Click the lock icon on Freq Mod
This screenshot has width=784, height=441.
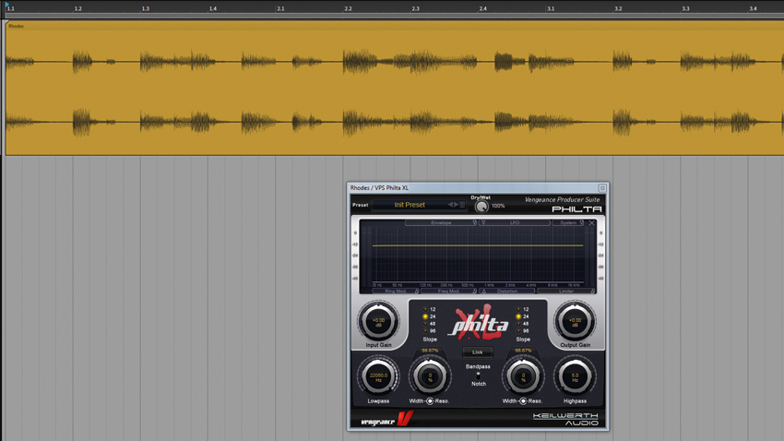[474, 291]
